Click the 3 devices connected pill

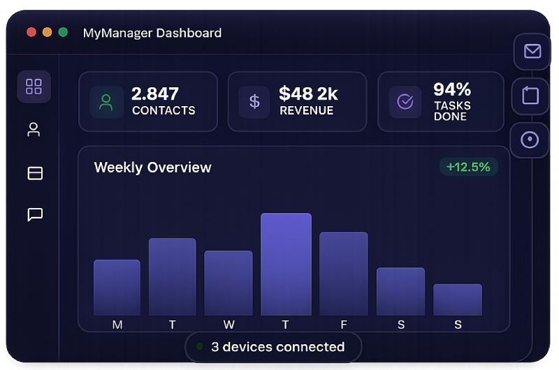273,347
